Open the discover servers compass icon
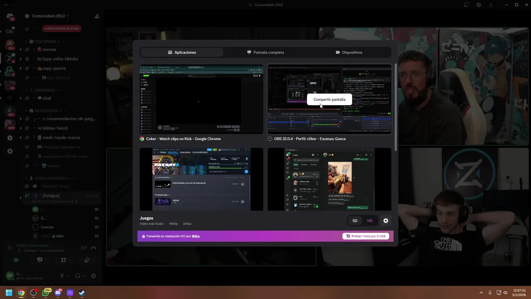Screen dimensions: 531x299 (10, 151)
